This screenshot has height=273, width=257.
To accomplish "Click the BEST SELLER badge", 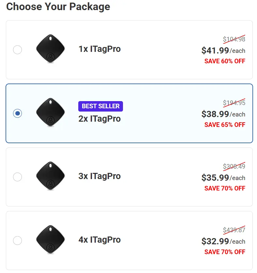I will 100,106.
